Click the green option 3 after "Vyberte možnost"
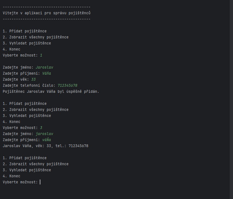Image resolution: width=233 pixels, height=199 pixels. point(41,128)
